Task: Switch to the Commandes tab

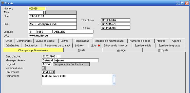Action: pyautogui.click(x=24, y=41)
